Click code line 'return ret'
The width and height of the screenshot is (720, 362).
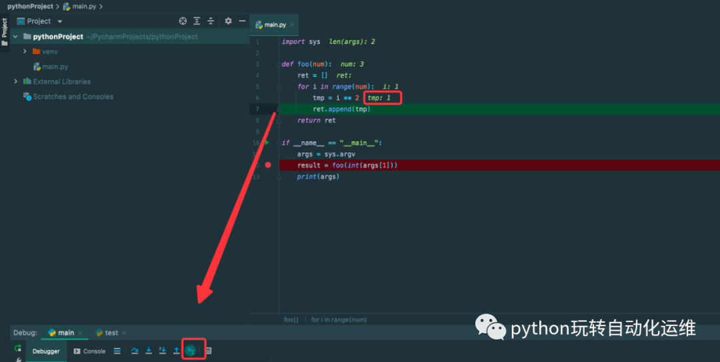(317, 121)
